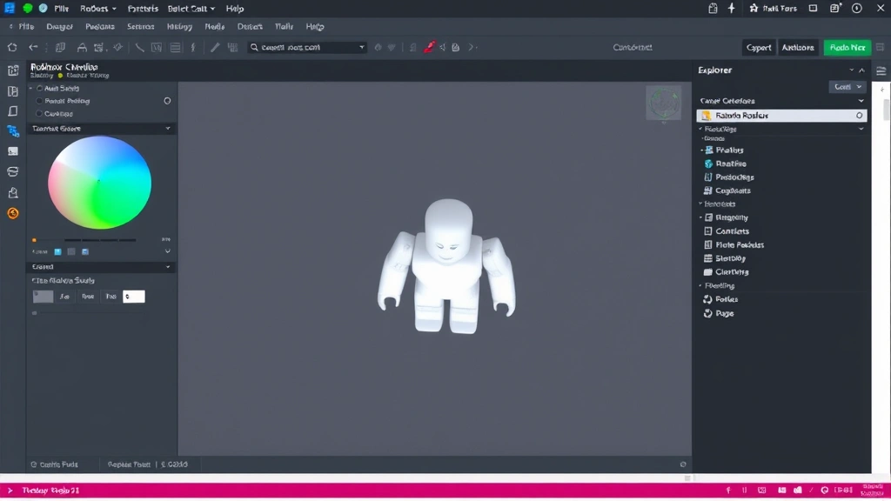
Task: Click the green Publish button top right
Action: click(846, 47)
